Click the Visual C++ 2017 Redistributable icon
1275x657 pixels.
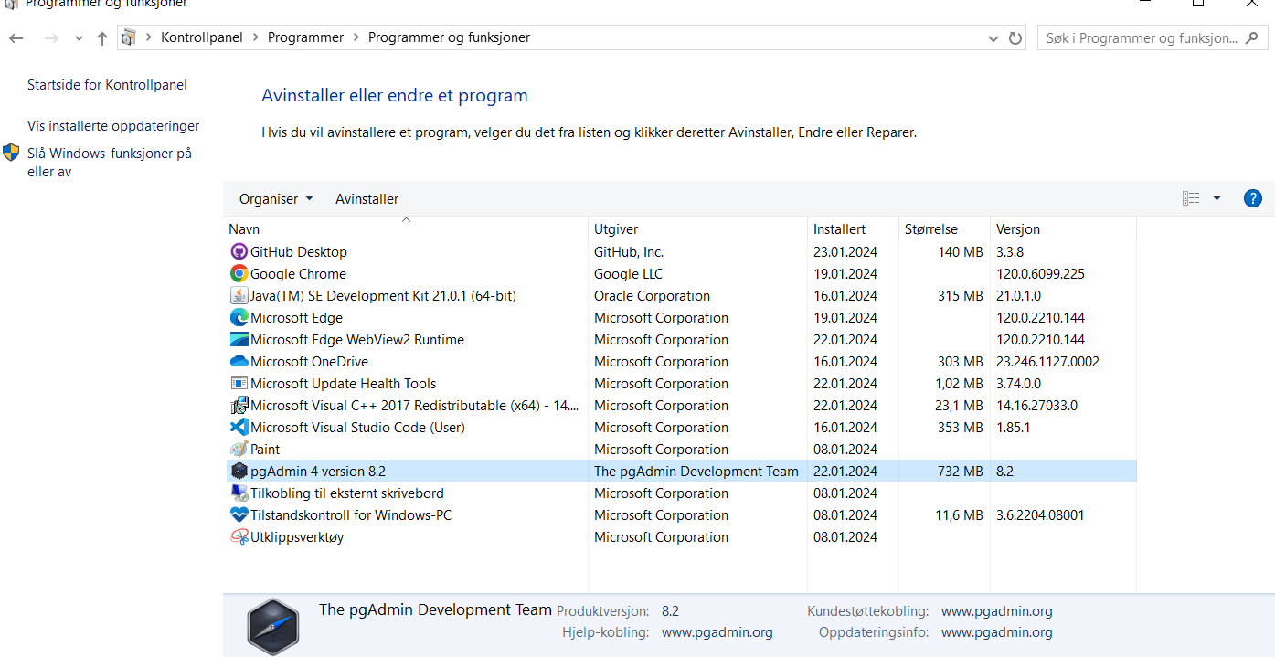239,405
